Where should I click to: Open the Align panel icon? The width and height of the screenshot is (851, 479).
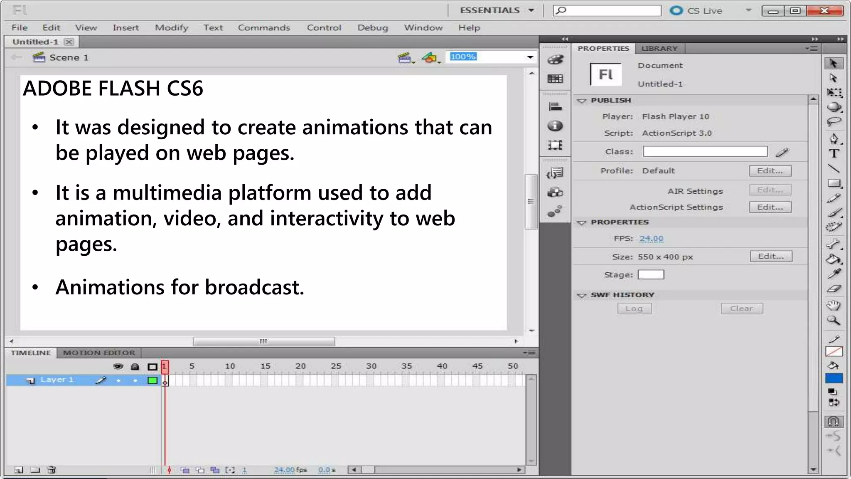[555, 107]
